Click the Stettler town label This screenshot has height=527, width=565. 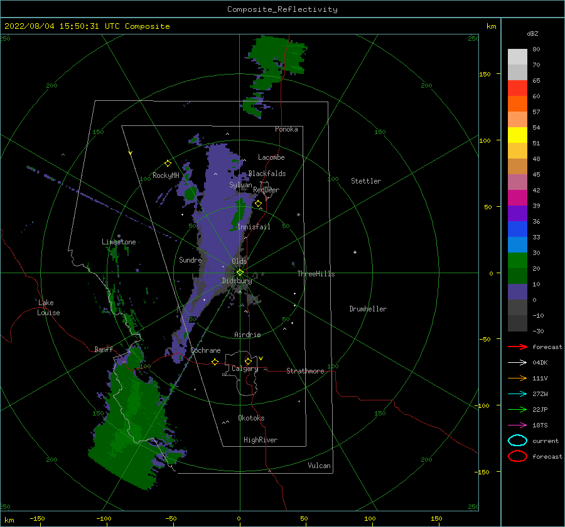tap(366, 181)
